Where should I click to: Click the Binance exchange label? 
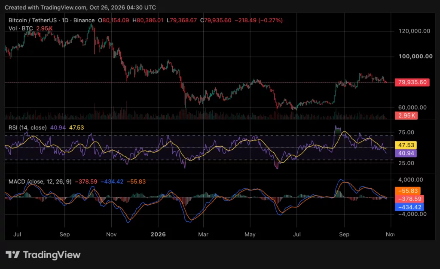point(84,20)
